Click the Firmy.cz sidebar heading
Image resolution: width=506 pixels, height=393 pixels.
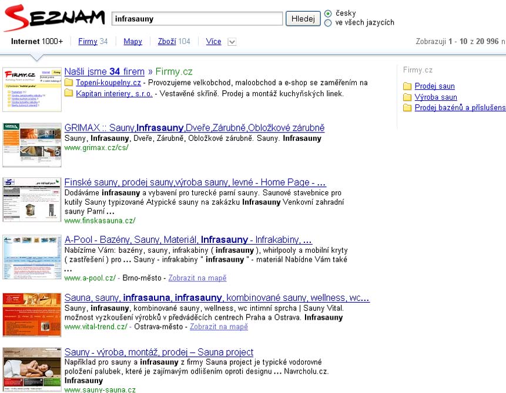[x=418, y=70]
